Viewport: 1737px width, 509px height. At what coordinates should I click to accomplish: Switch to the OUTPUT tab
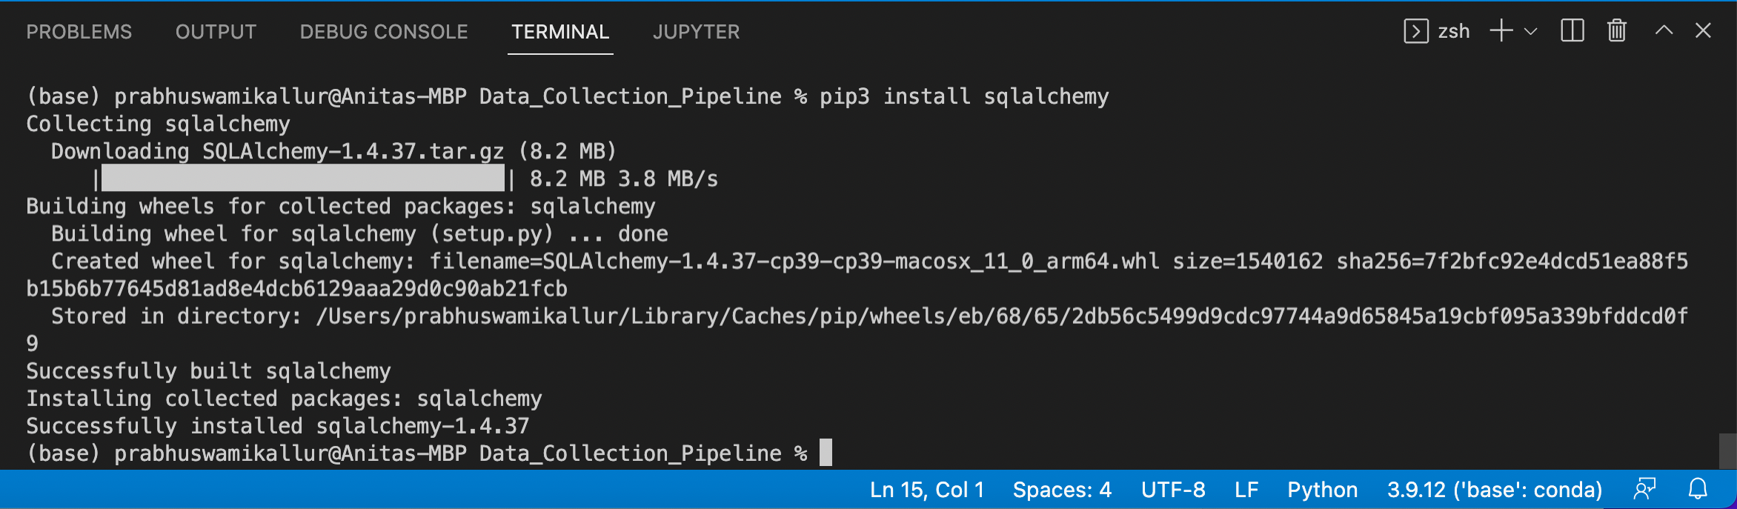[216, 32]
